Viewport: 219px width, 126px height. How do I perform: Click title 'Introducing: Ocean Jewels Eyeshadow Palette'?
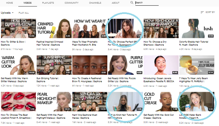pyautogui.click(x=159, y=80)
